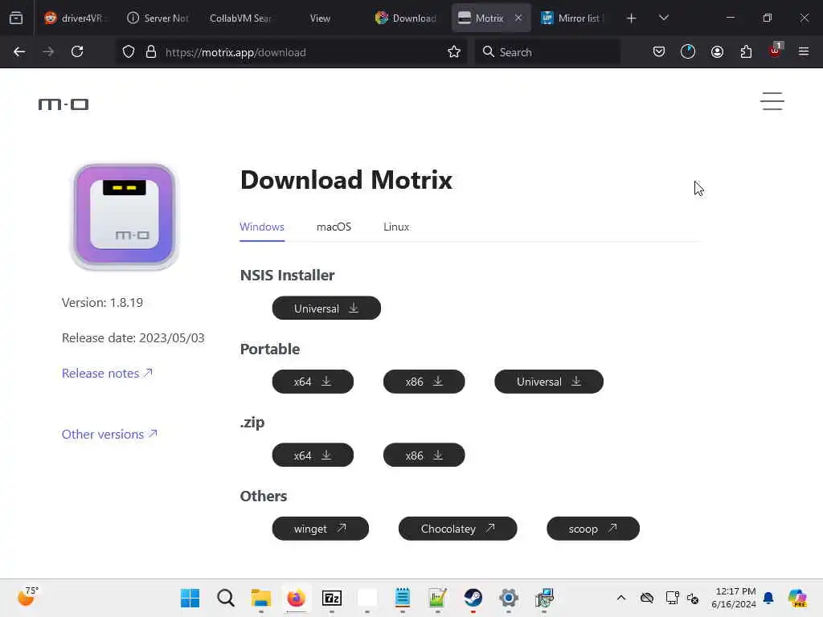The width and height of the screenshot is (823, 617).
Task: Bookmark this page with the star icon
Action: tap(454, 52)
